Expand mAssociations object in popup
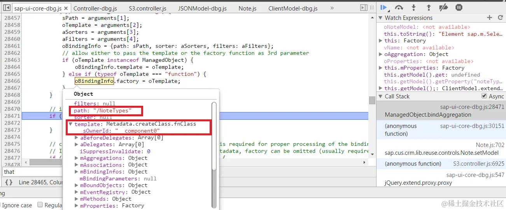The height and width of the screenshot is (210, 506). 76,165
